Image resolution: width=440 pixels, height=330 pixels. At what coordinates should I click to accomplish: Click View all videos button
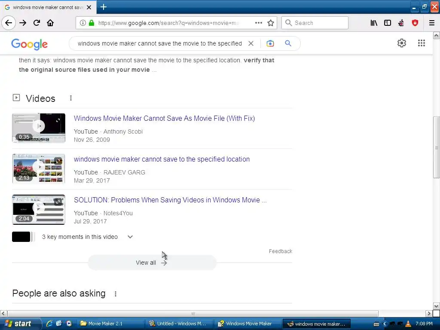click(x=152, y=263)
